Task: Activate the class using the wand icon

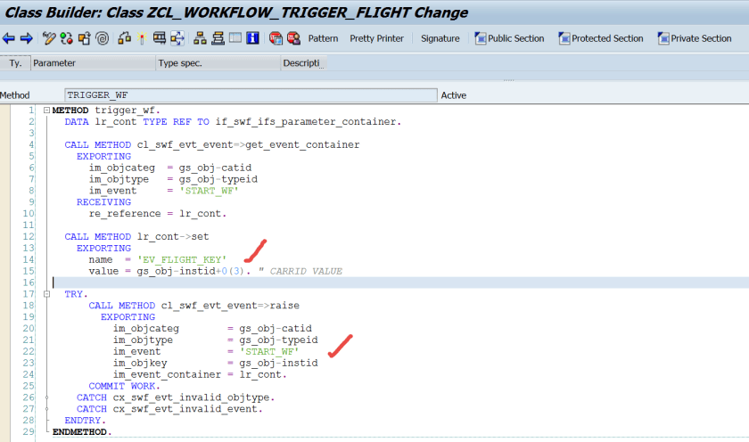Action: pyautogui.click(x=142, y=38)
